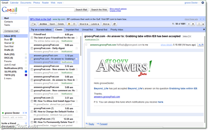Image resolution: width=209 pixels, height=131 pixels.
Task: Open the Labels dropdown
Action: pos(95,24)
